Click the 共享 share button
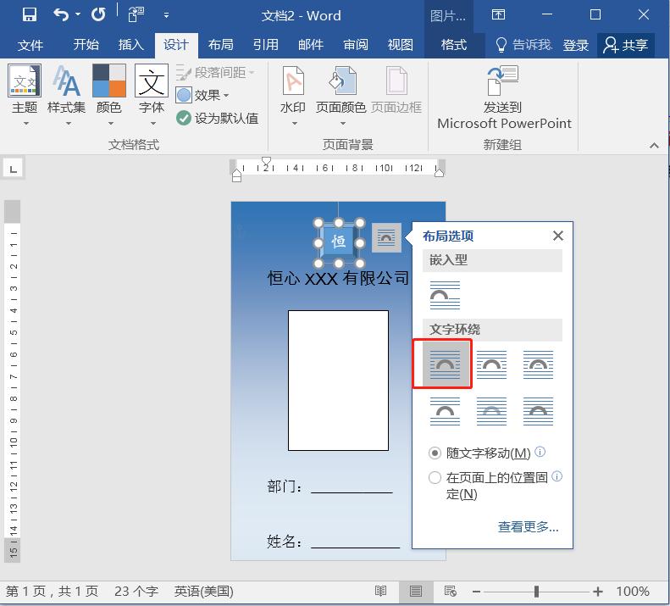This screenshot has height=606, width=670. point(626,45)
